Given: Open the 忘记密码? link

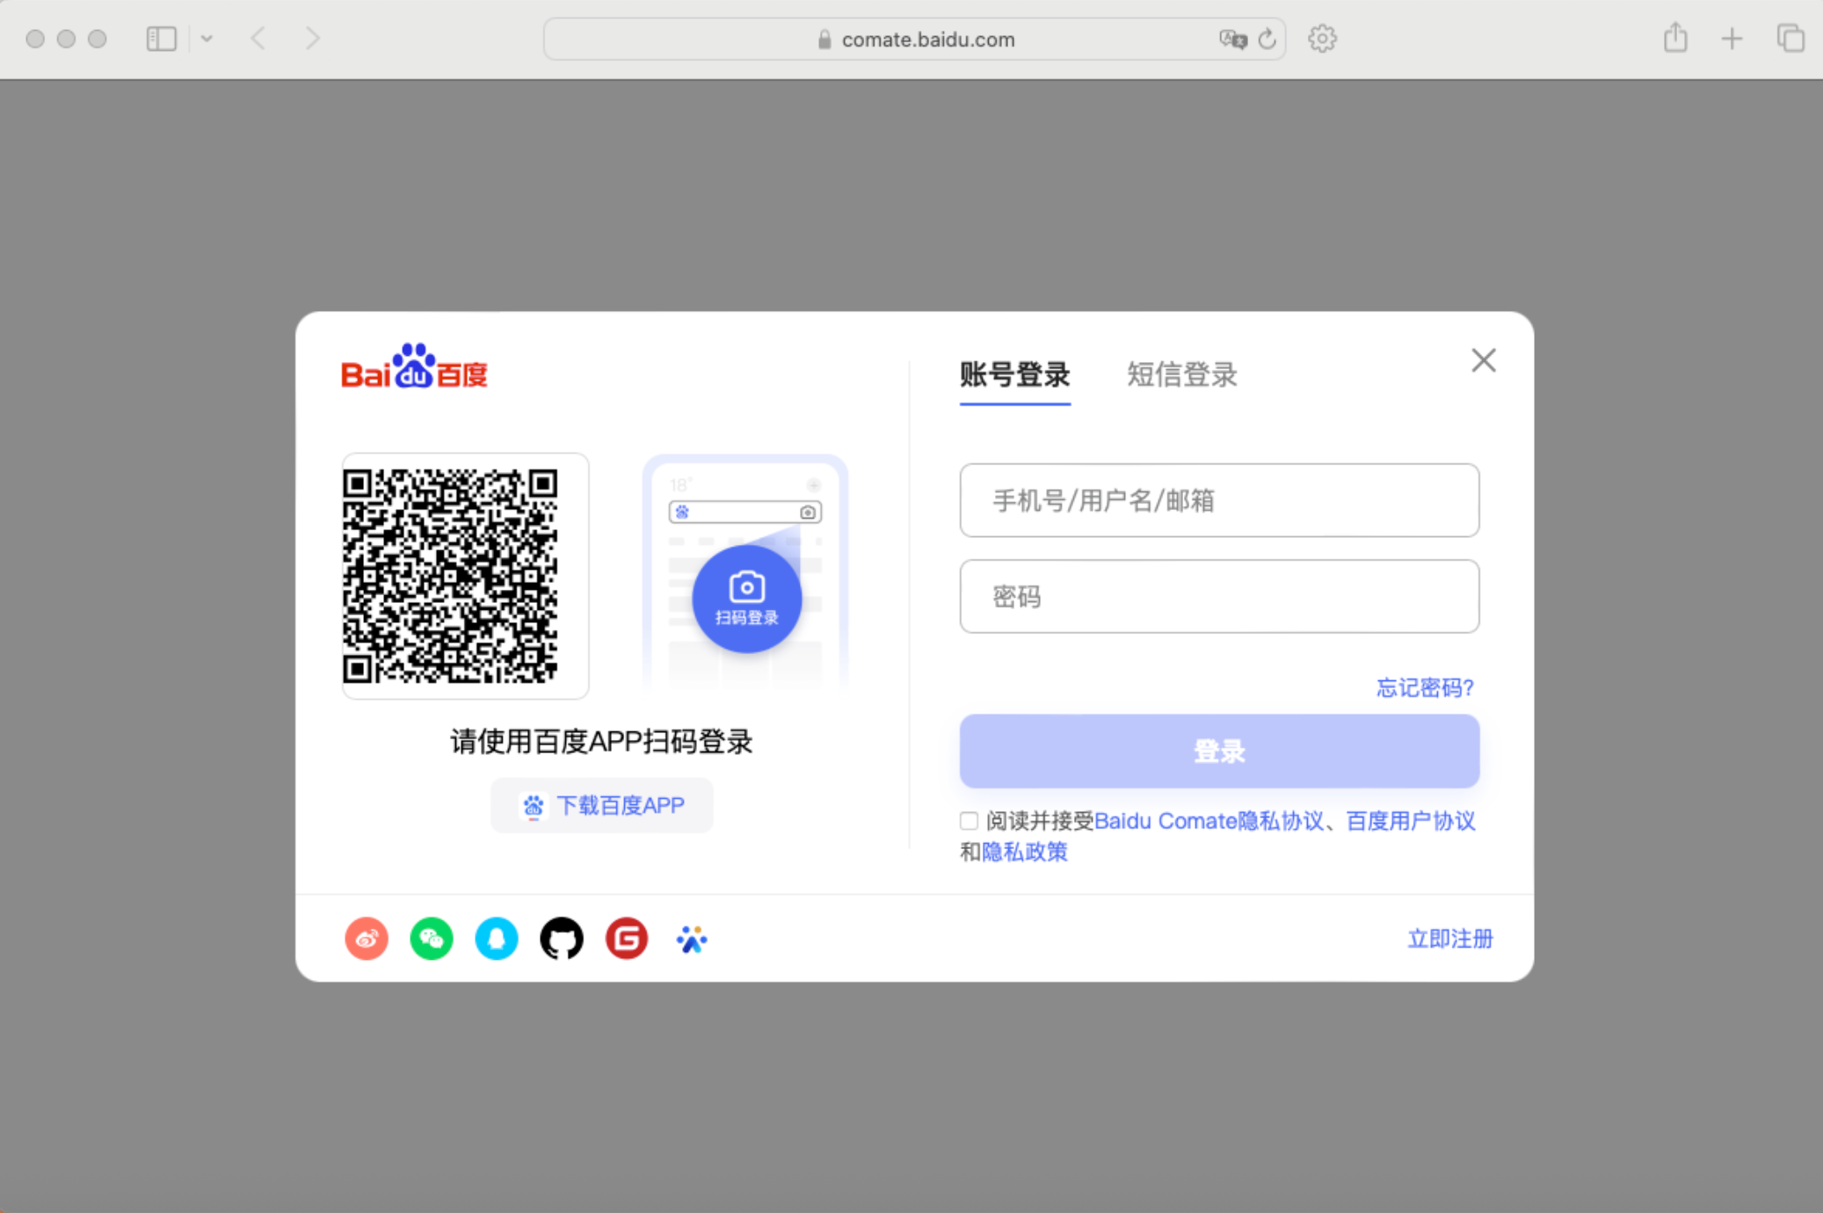Looking at the screenshot, I should 1424,687.
